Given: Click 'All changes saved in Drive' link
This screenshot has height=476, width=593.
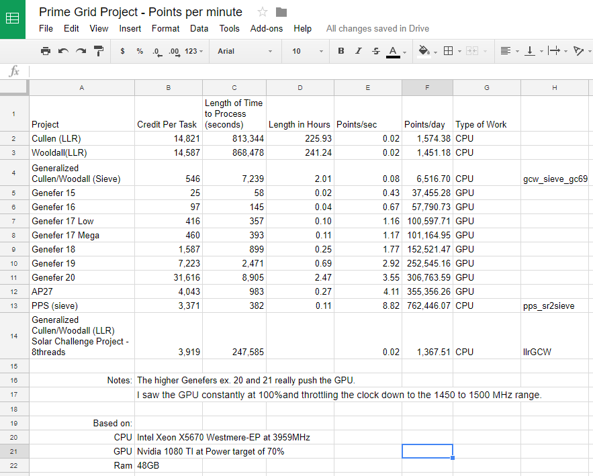Looking at the screenshot, I should point(377,29).
